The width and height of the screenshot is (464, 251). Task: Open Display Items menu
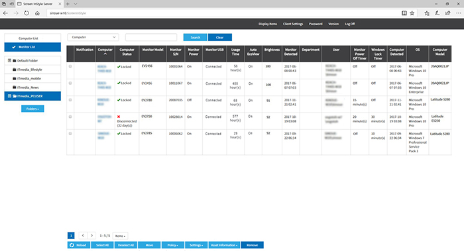pyautogui.click(x=268, y=24)
